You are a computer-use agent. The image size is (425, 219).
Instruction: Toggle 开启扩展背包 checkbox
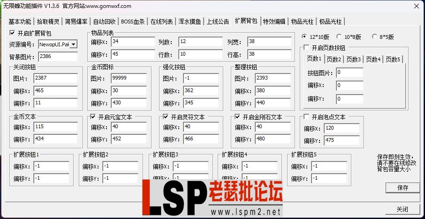(x=12, y=33)
